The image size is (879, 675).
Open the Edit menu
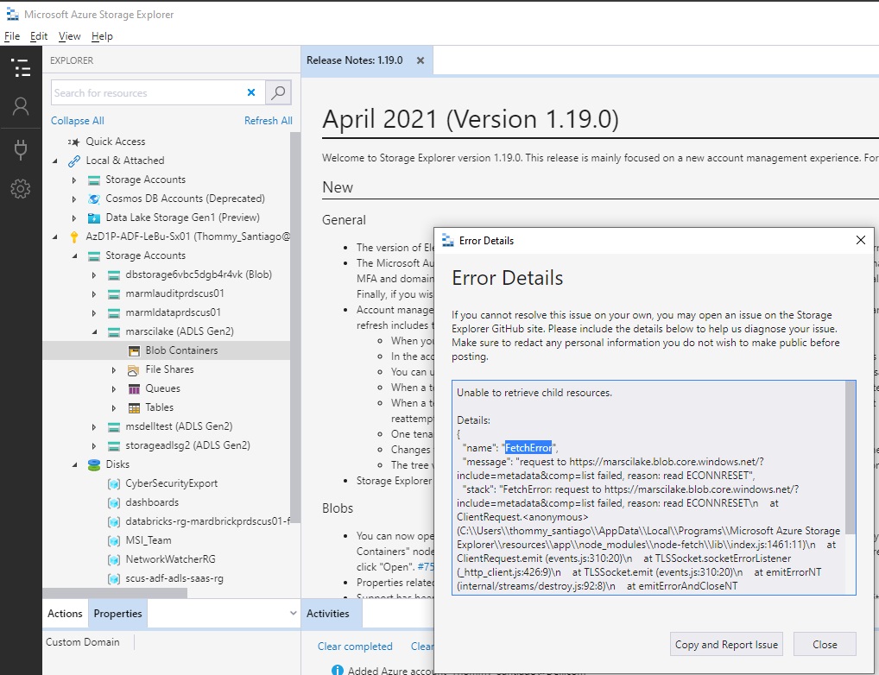(x=39, y=36)
